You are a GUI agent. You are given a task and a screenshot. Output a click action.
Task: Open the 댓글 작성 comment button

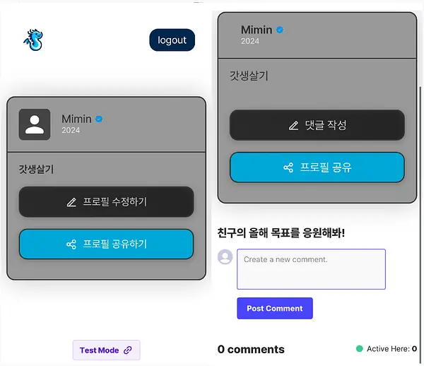tap(317, 125)
